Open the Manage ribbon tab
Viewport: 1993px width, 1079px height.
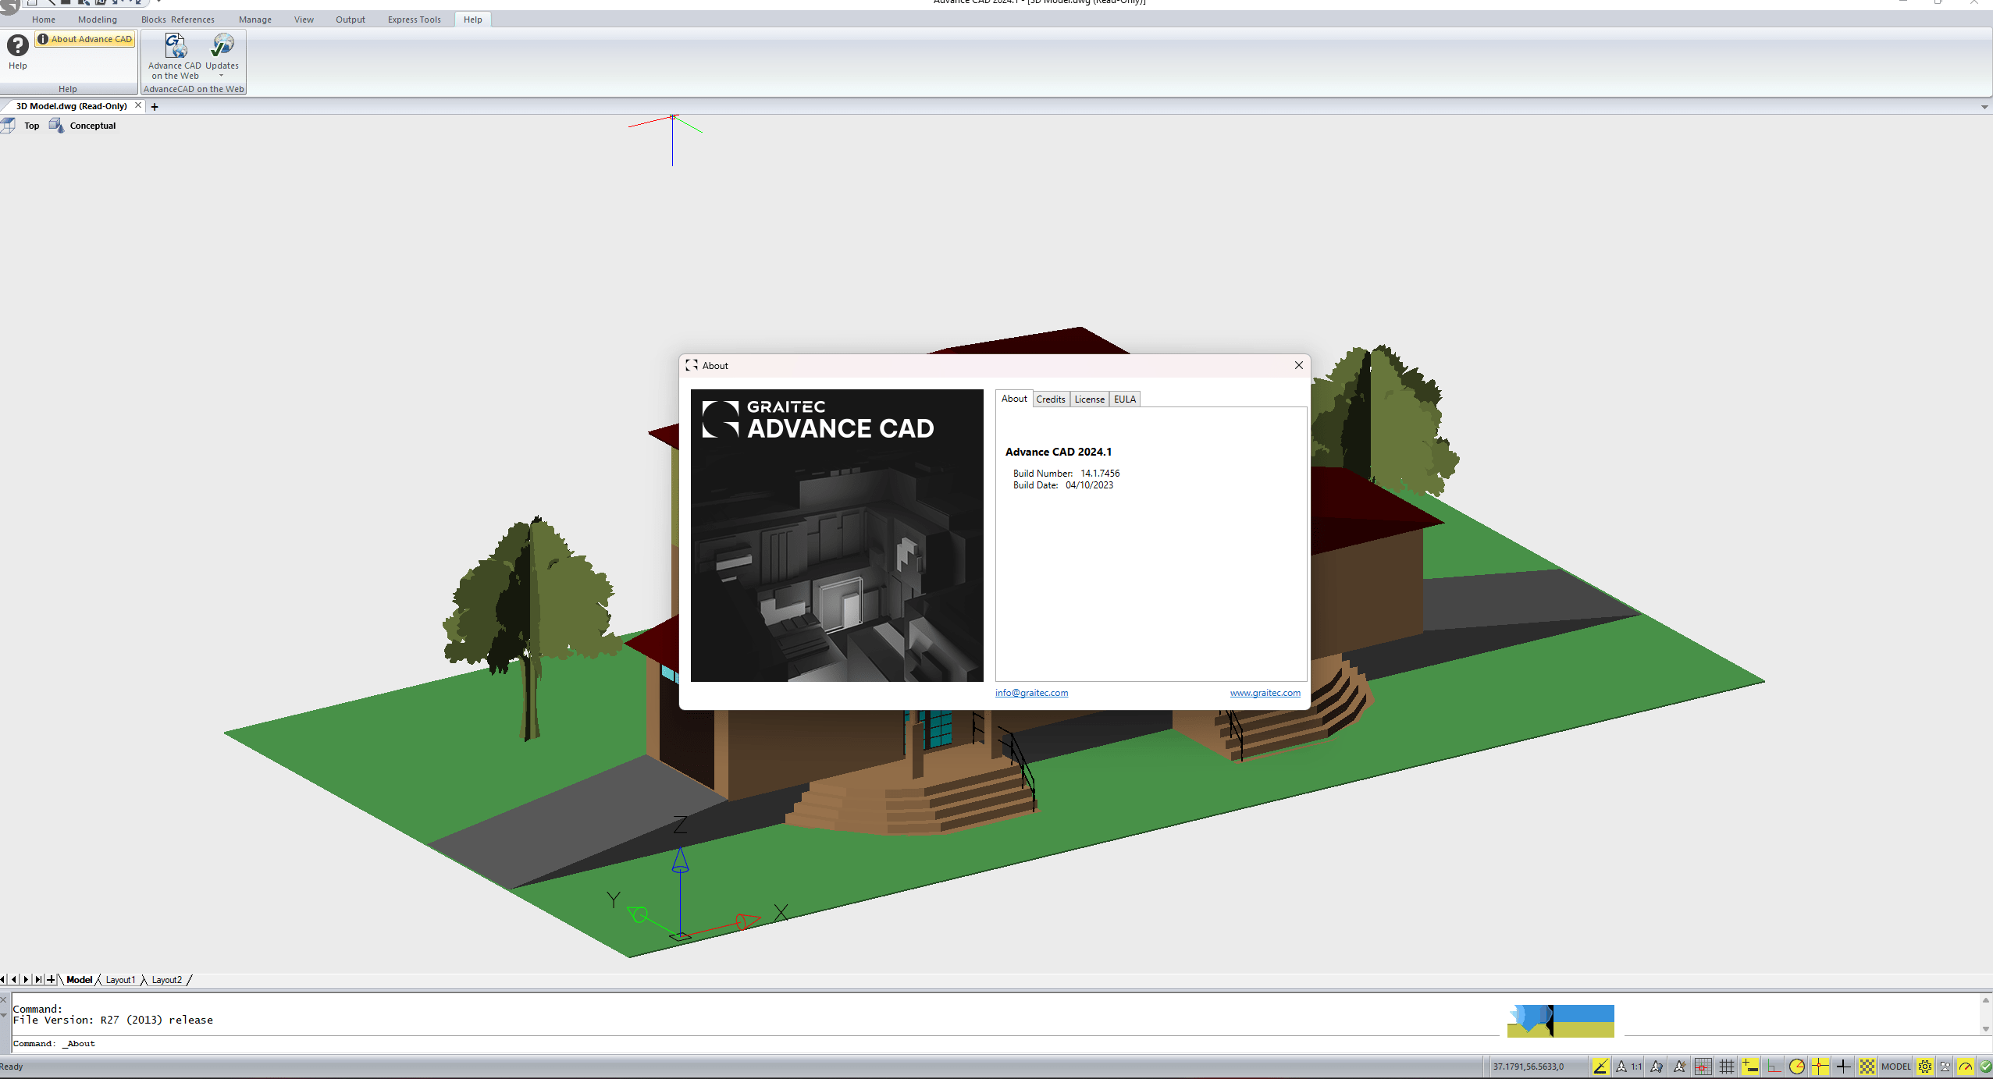[255, 20]
